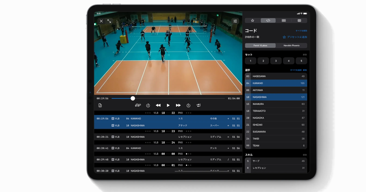Toggle set 3 filter button
Image resolution: width=366 pixels, height=192 pixels.
[276, 61]
